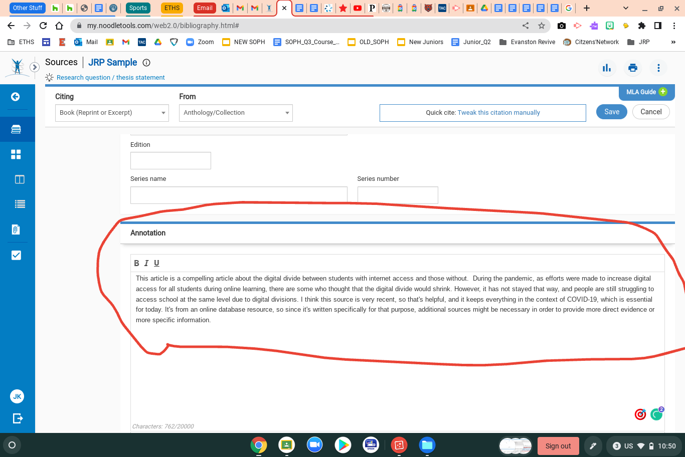Image resolution: width=685 pixels, height=457 pixels.
Task: Click the NoodleTools back arrow in sidebar
Action: pos(16,97)
